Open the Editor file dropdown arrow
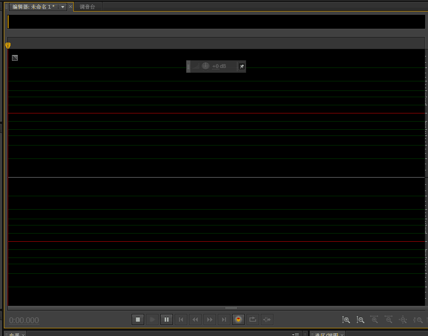Screen dimensions: 428x336 point(63,7)
